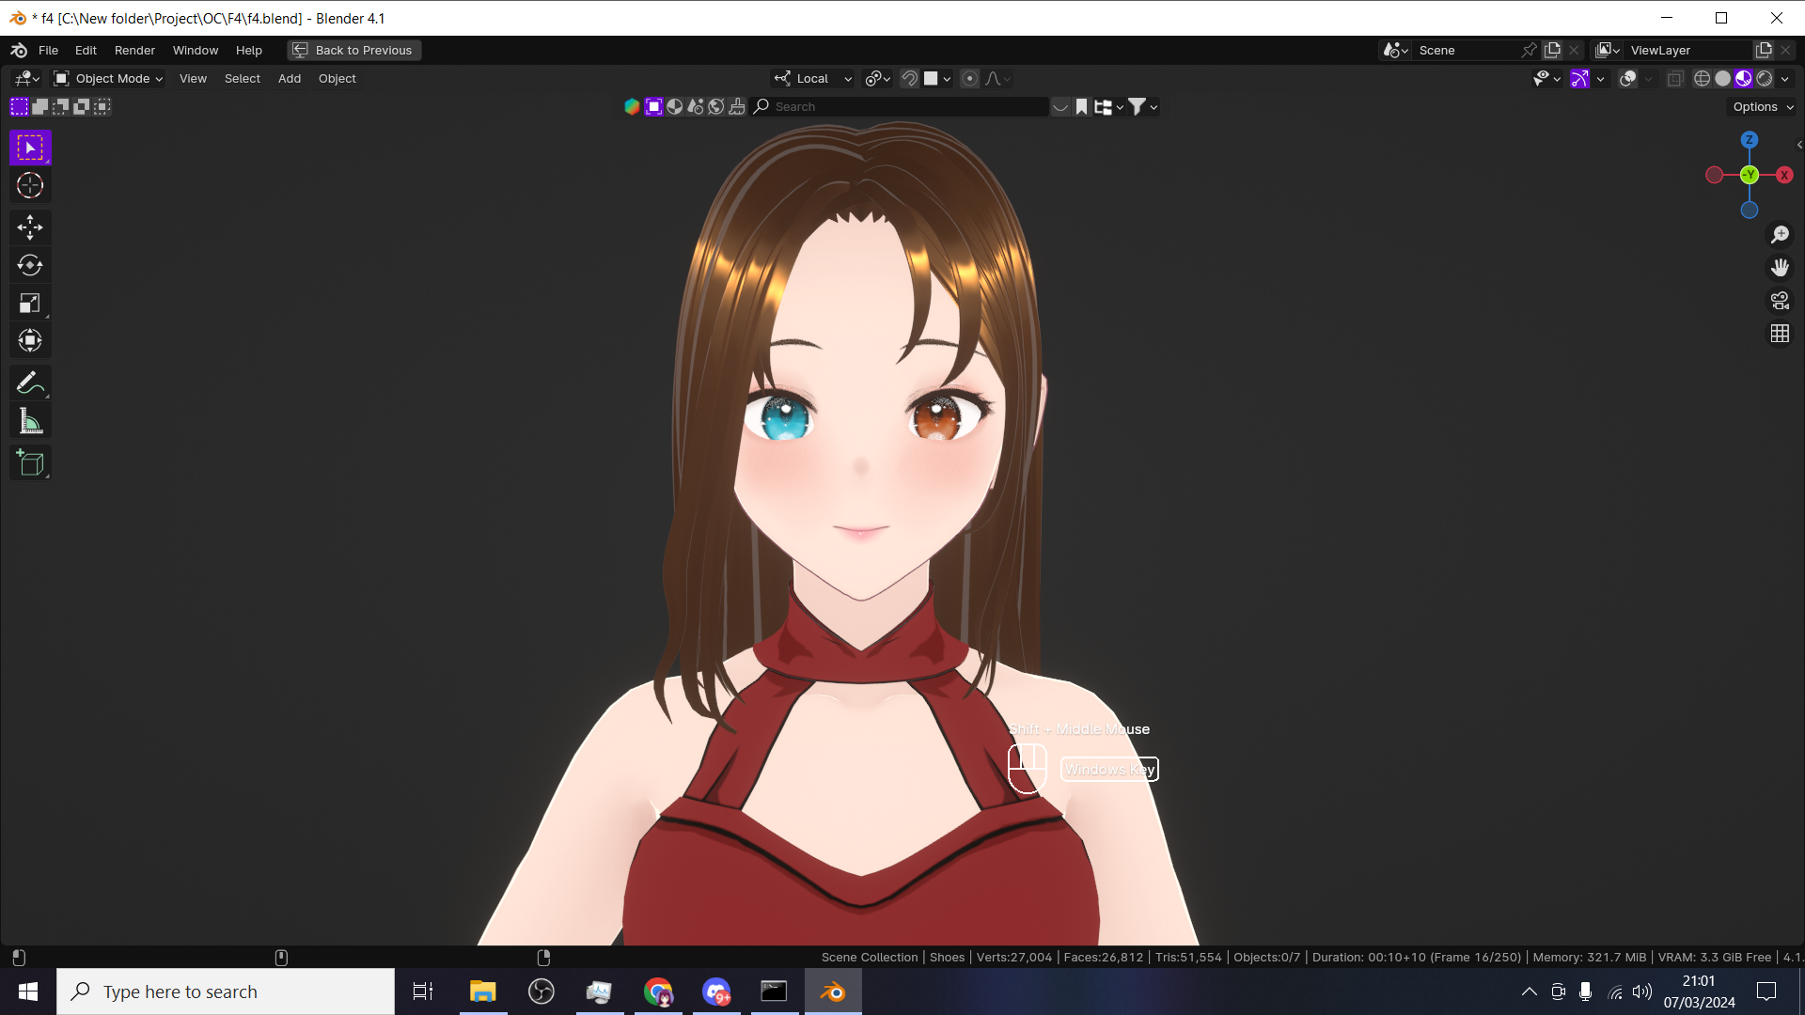The height and width of the screenshot is (1015, 1805).
Task: Expand the Local transform orientation dropdown
Action: coord(814,79)
